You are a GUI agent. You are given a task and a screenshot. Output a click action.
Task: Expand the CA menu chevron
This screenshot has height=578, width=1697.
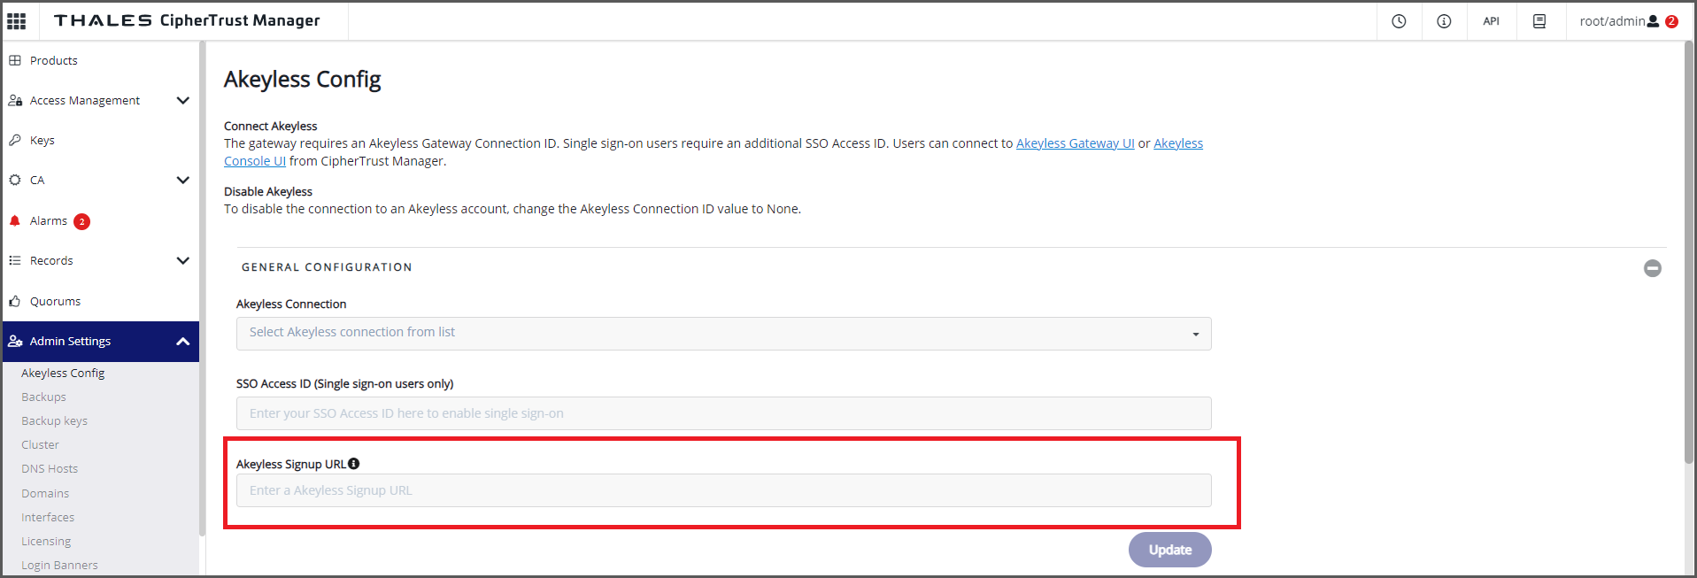(182, 181)
